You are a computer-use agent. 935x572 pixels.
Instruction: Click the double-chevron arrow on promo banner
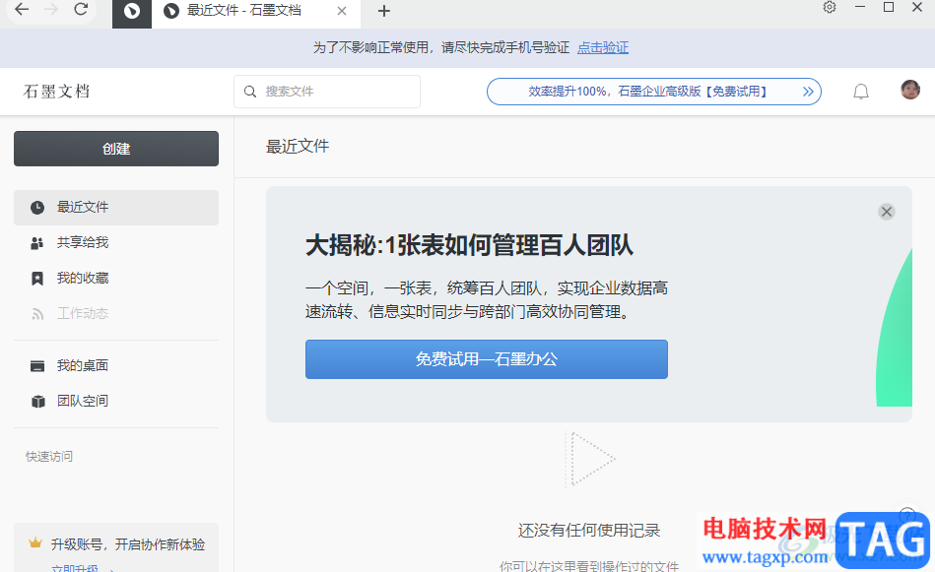pos(808,92)
